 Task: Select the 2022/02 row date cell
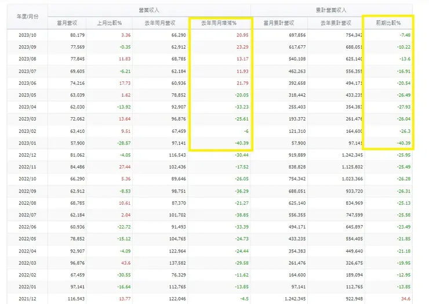coord(27,275)
